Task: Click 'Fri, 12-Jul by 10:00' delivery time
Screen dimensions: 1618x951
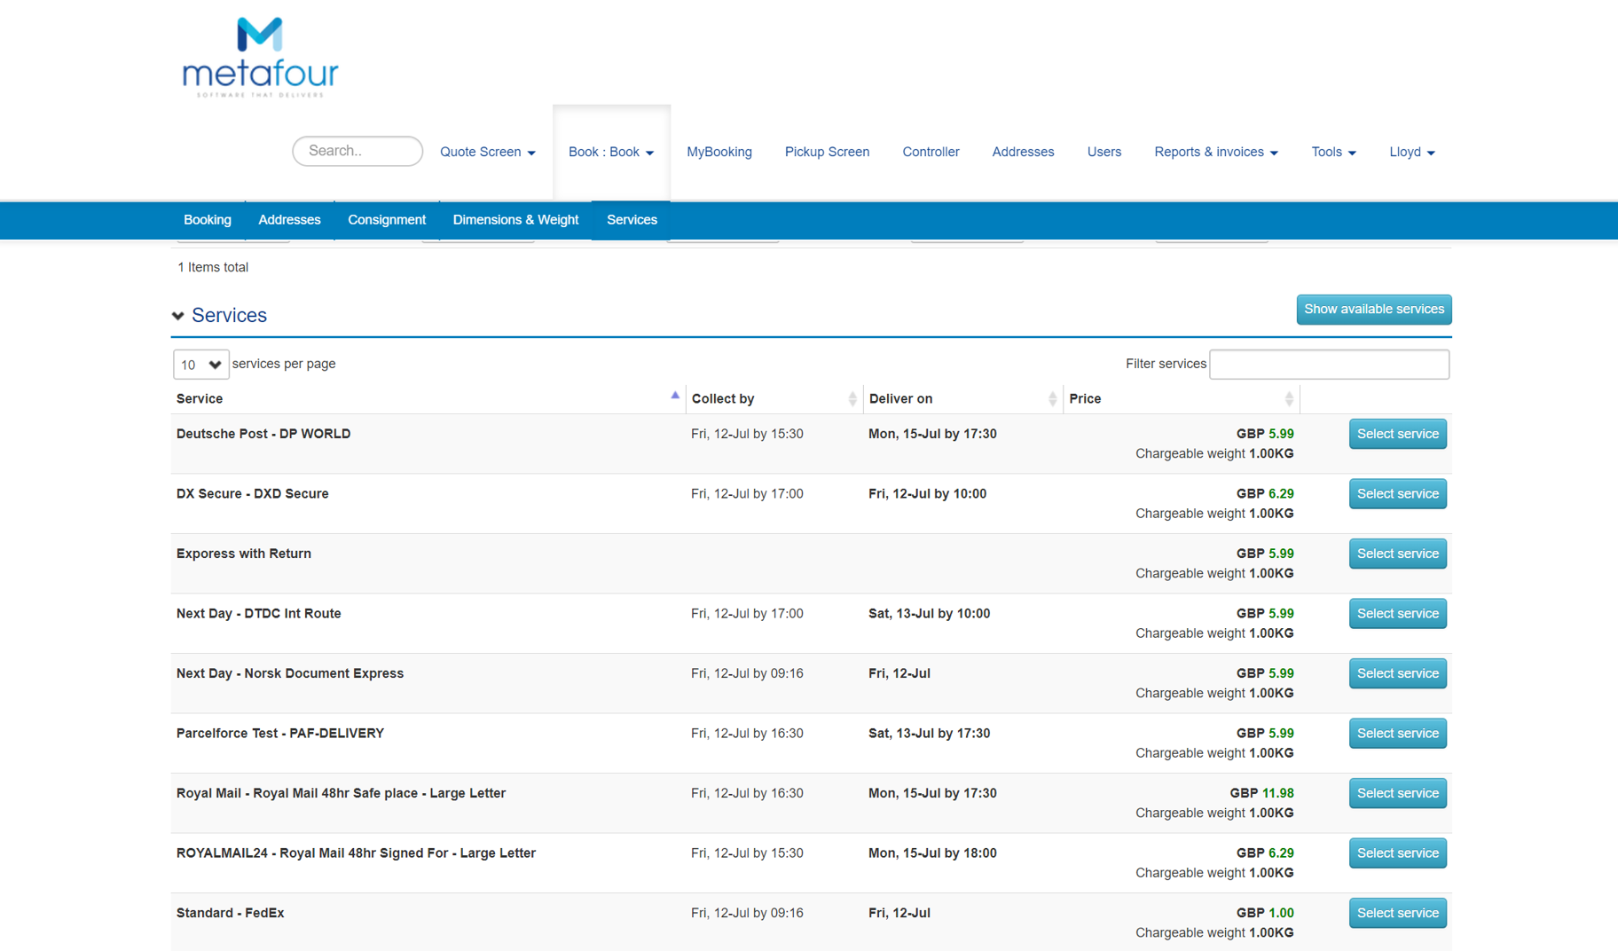Action: 927,494
